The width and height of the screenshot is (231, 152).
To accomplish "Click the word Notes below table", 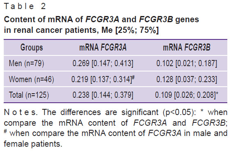I will point(21,112).
